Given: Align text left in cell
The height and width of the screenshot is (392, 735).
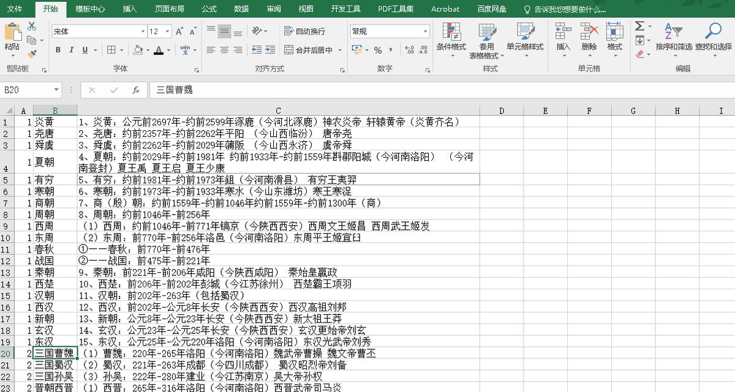Looking at the screenshot, I should tap(211, 50).
